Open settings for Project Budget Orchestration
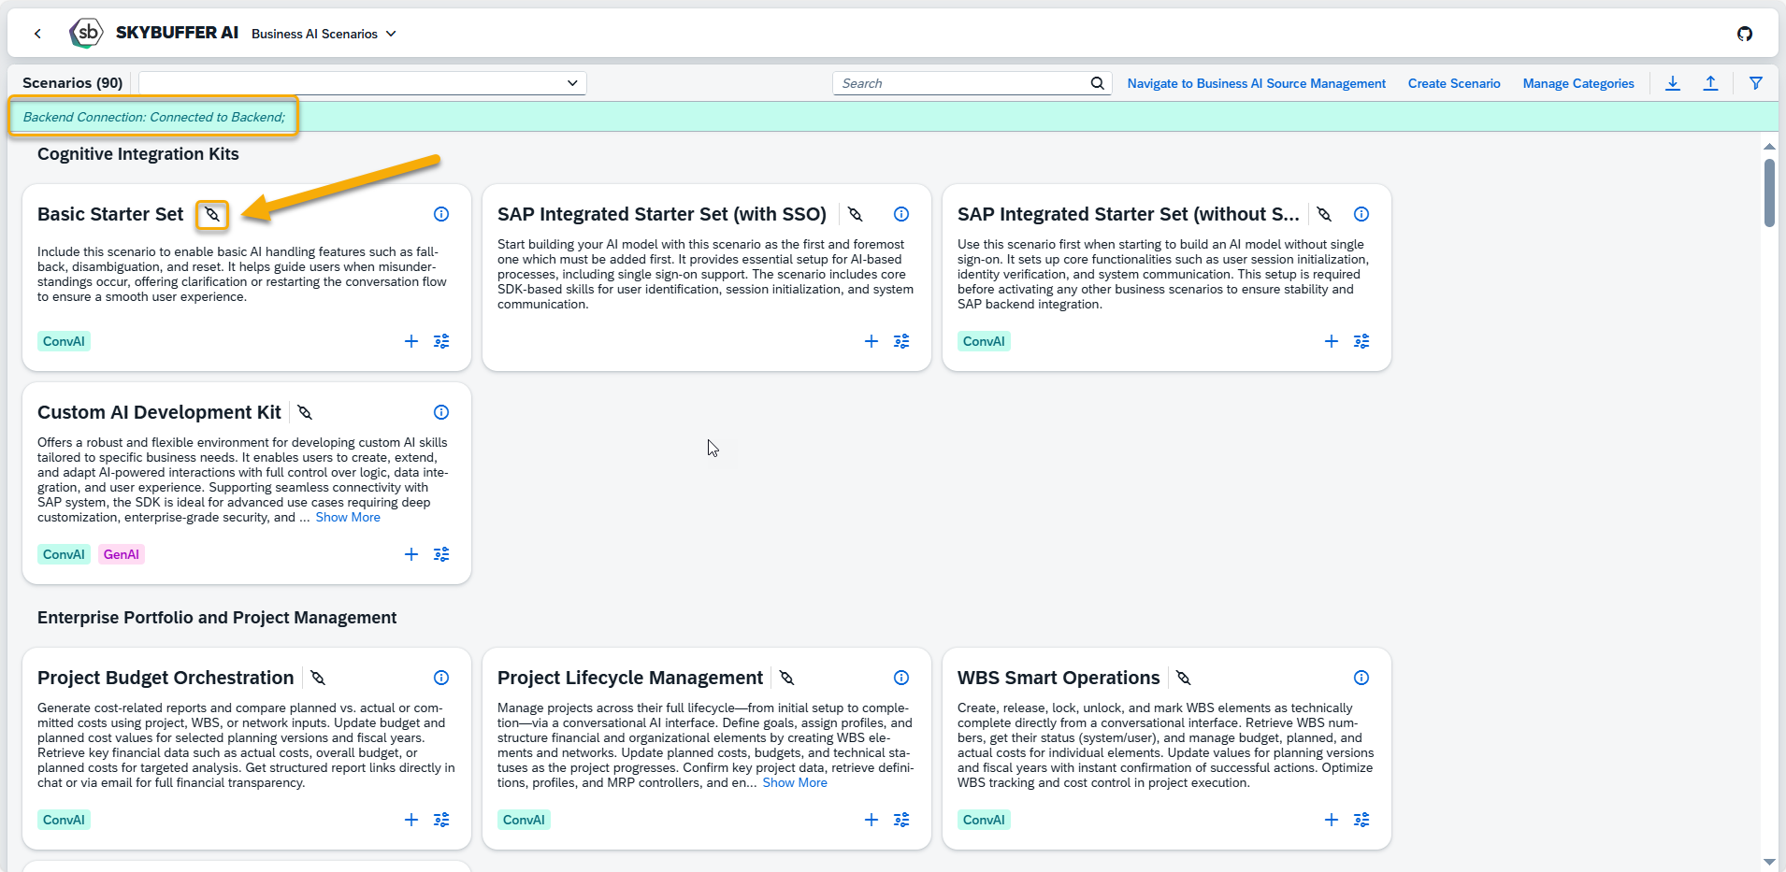Viewport: 1786px width, 872px height. pyautogui.click(x=441, y=820)
